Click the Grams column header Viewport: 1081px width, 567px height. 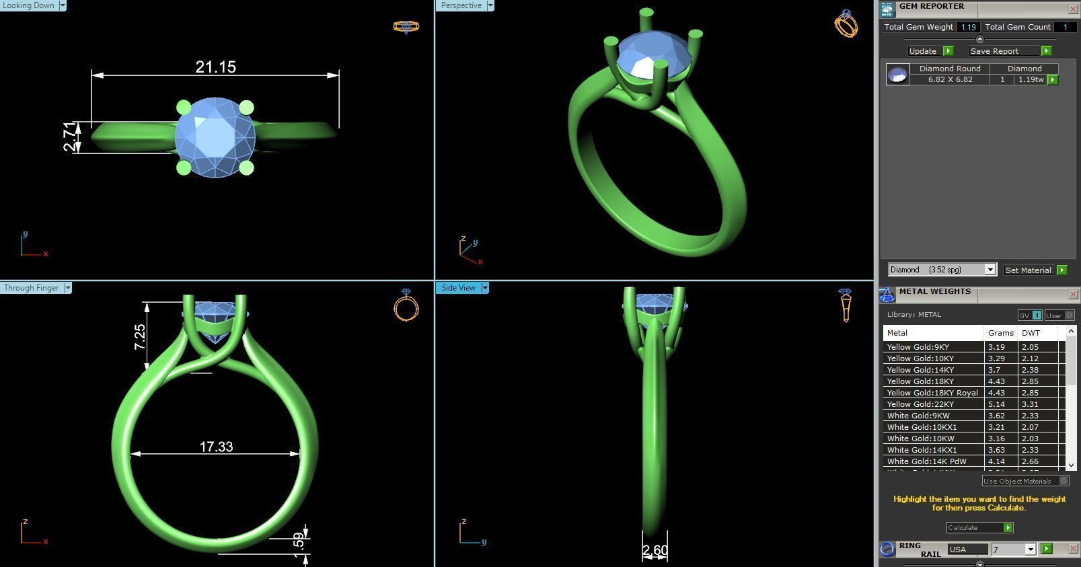click(x=1001, y=333)
